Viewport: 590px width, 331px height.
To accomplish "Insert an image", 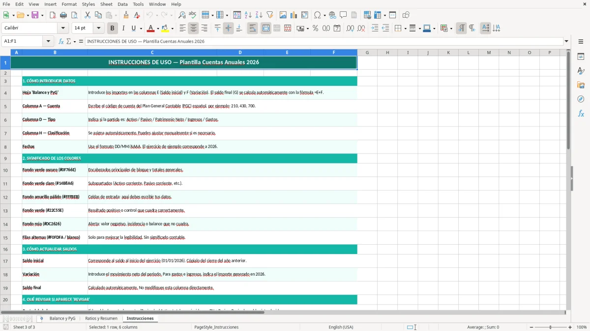I will click(x=283, y=15).
